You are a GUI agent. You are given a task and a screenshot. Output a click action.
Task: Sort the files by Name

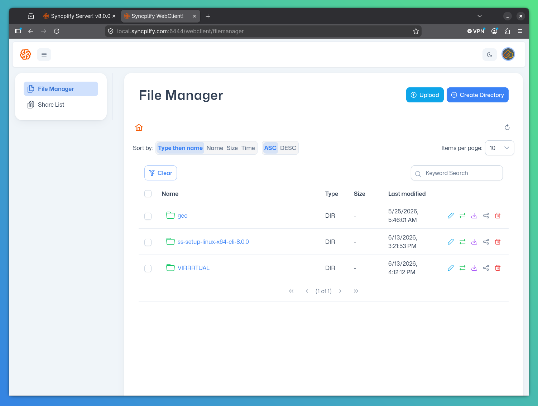pyautogui.click(x=215, y=148)
